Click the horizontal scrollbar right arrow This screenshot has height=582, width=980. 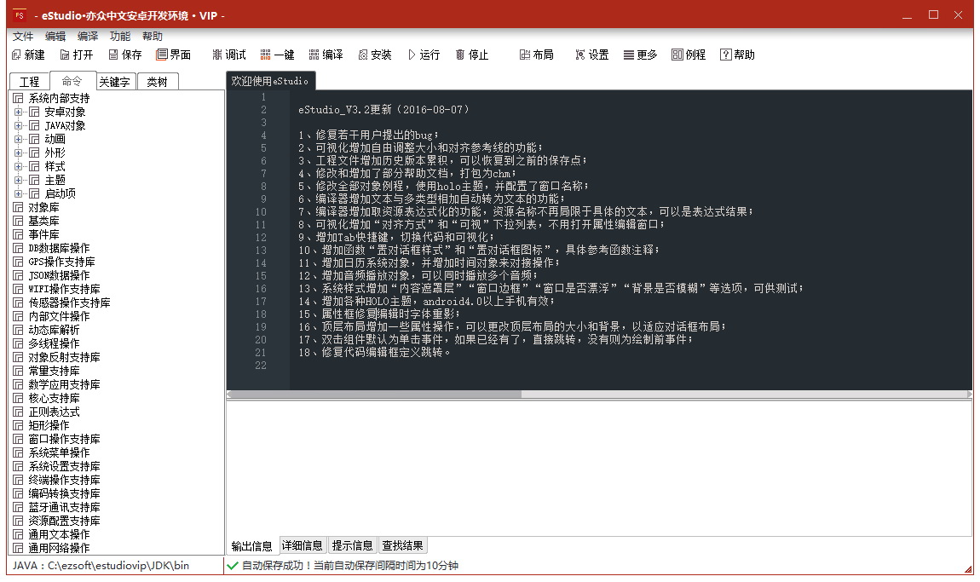coord(969,395)
